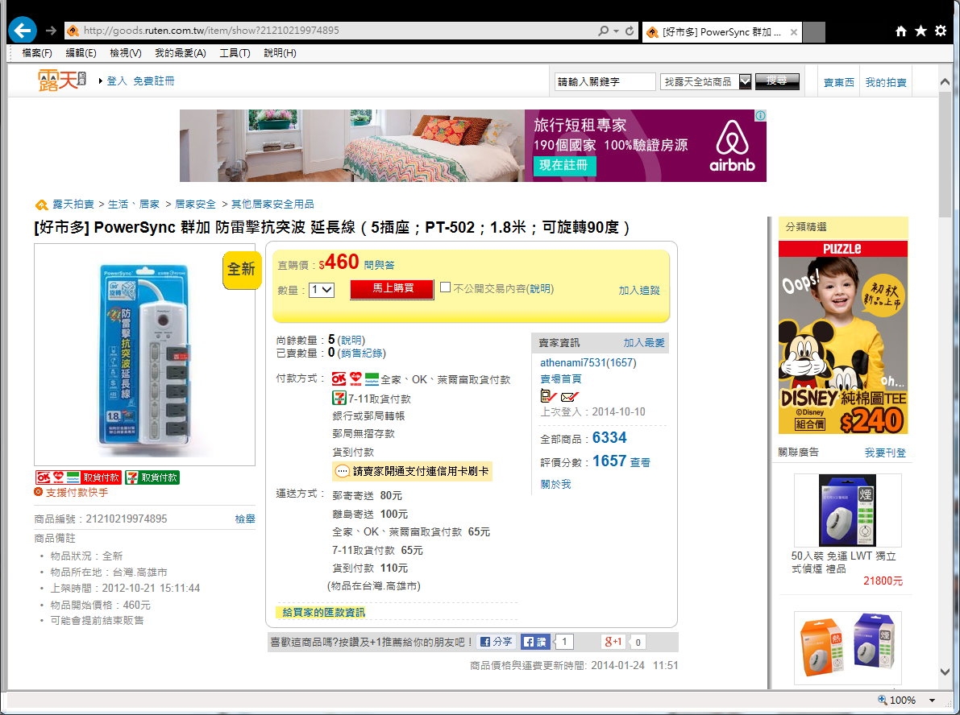The width and height of the screenshot is (960, 715).
Task: Open the address bar dropdown arrow
Action: click(617, 31)
